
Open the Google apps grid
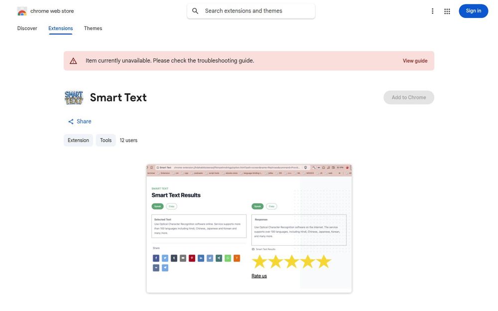[447, 11]
